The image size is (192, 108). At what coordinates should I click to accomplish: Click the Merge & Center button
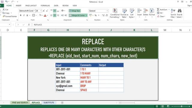pyautogui.click(x=77, y=15)
